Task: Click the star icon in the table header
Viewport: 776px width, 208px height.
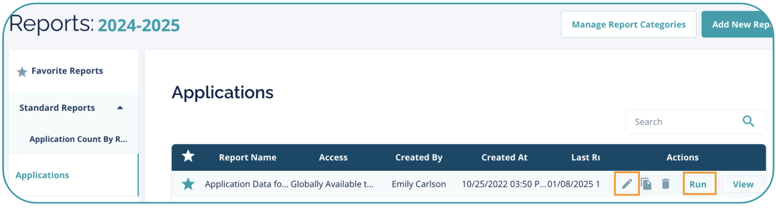Action: (x=188, y=156)
